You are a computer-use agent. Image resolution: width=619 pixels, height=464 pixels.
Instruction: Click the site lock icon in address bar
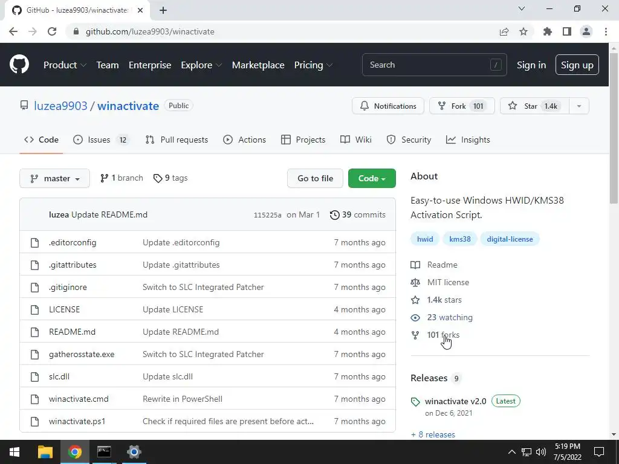[76, 31]
